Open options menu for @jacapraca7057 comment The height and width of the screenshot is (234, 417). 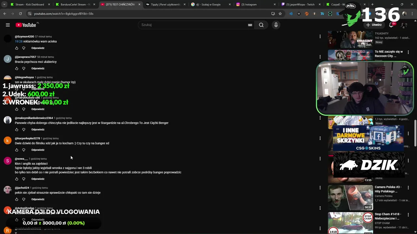[320, 57]
